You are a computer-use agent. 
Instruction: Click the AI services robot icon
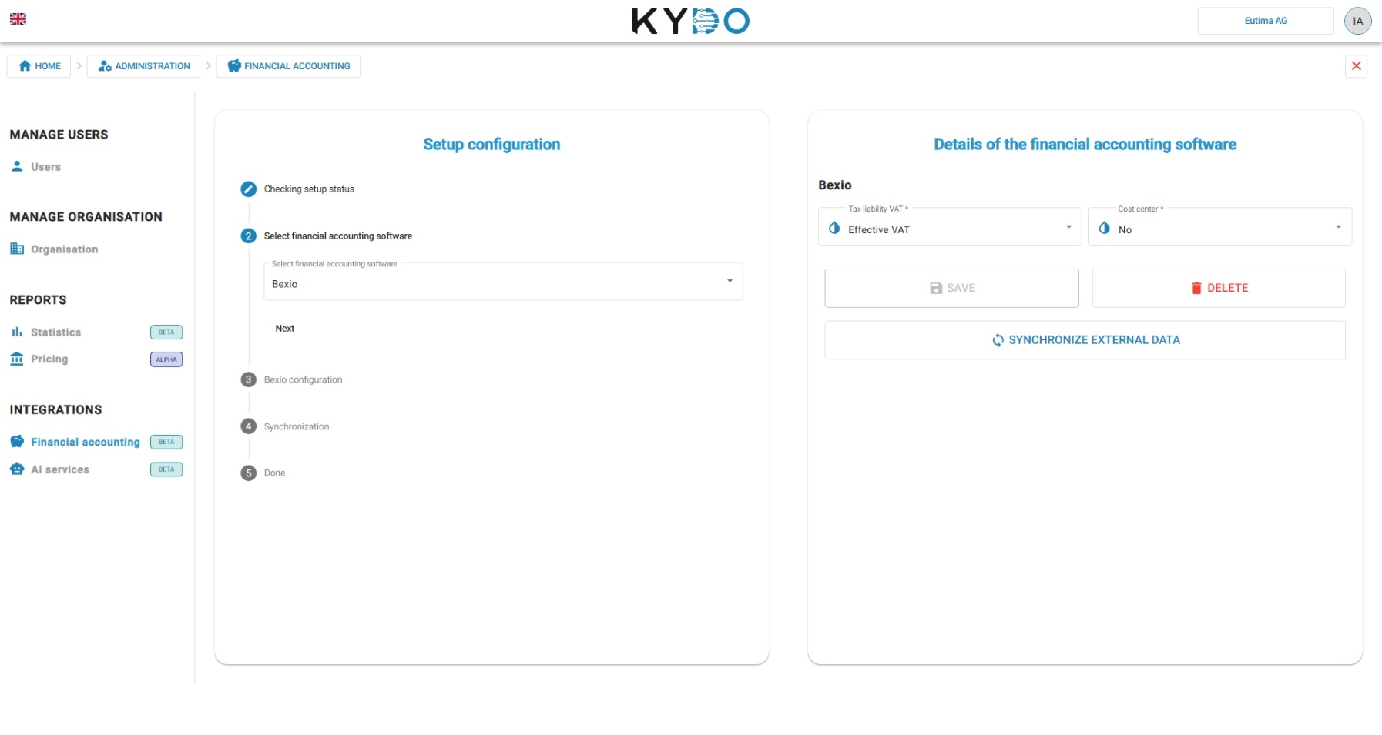coord(17,469)
